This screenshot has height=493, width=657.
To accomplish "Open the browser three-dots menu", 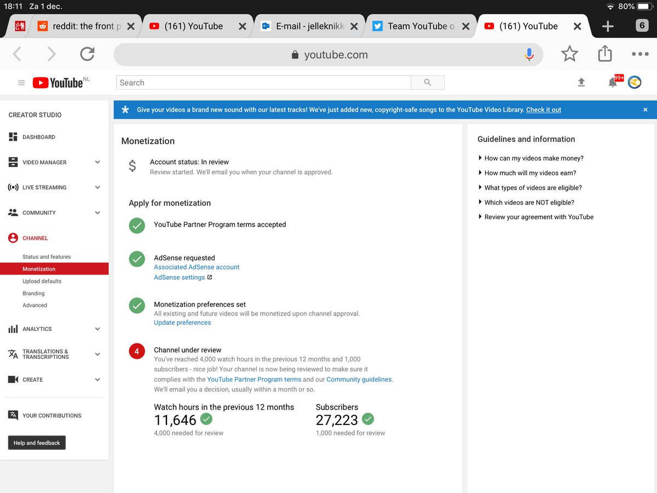I will pyautogui.click(x=639, y=54).
